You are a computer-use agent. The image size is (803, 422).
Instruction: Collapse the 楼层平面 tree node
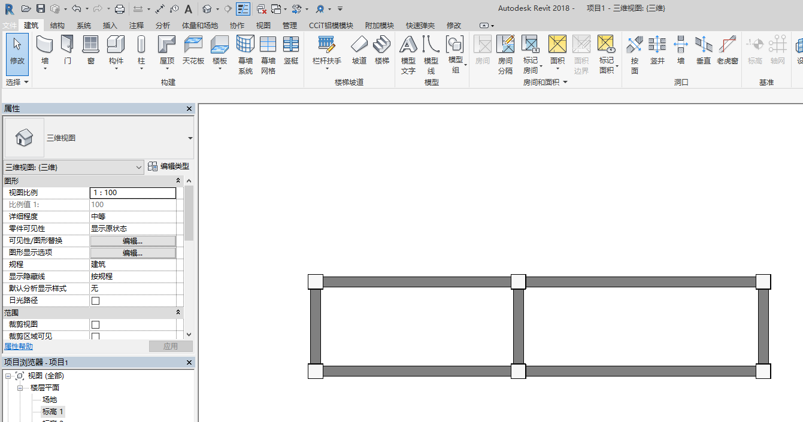tap(20, 388)
